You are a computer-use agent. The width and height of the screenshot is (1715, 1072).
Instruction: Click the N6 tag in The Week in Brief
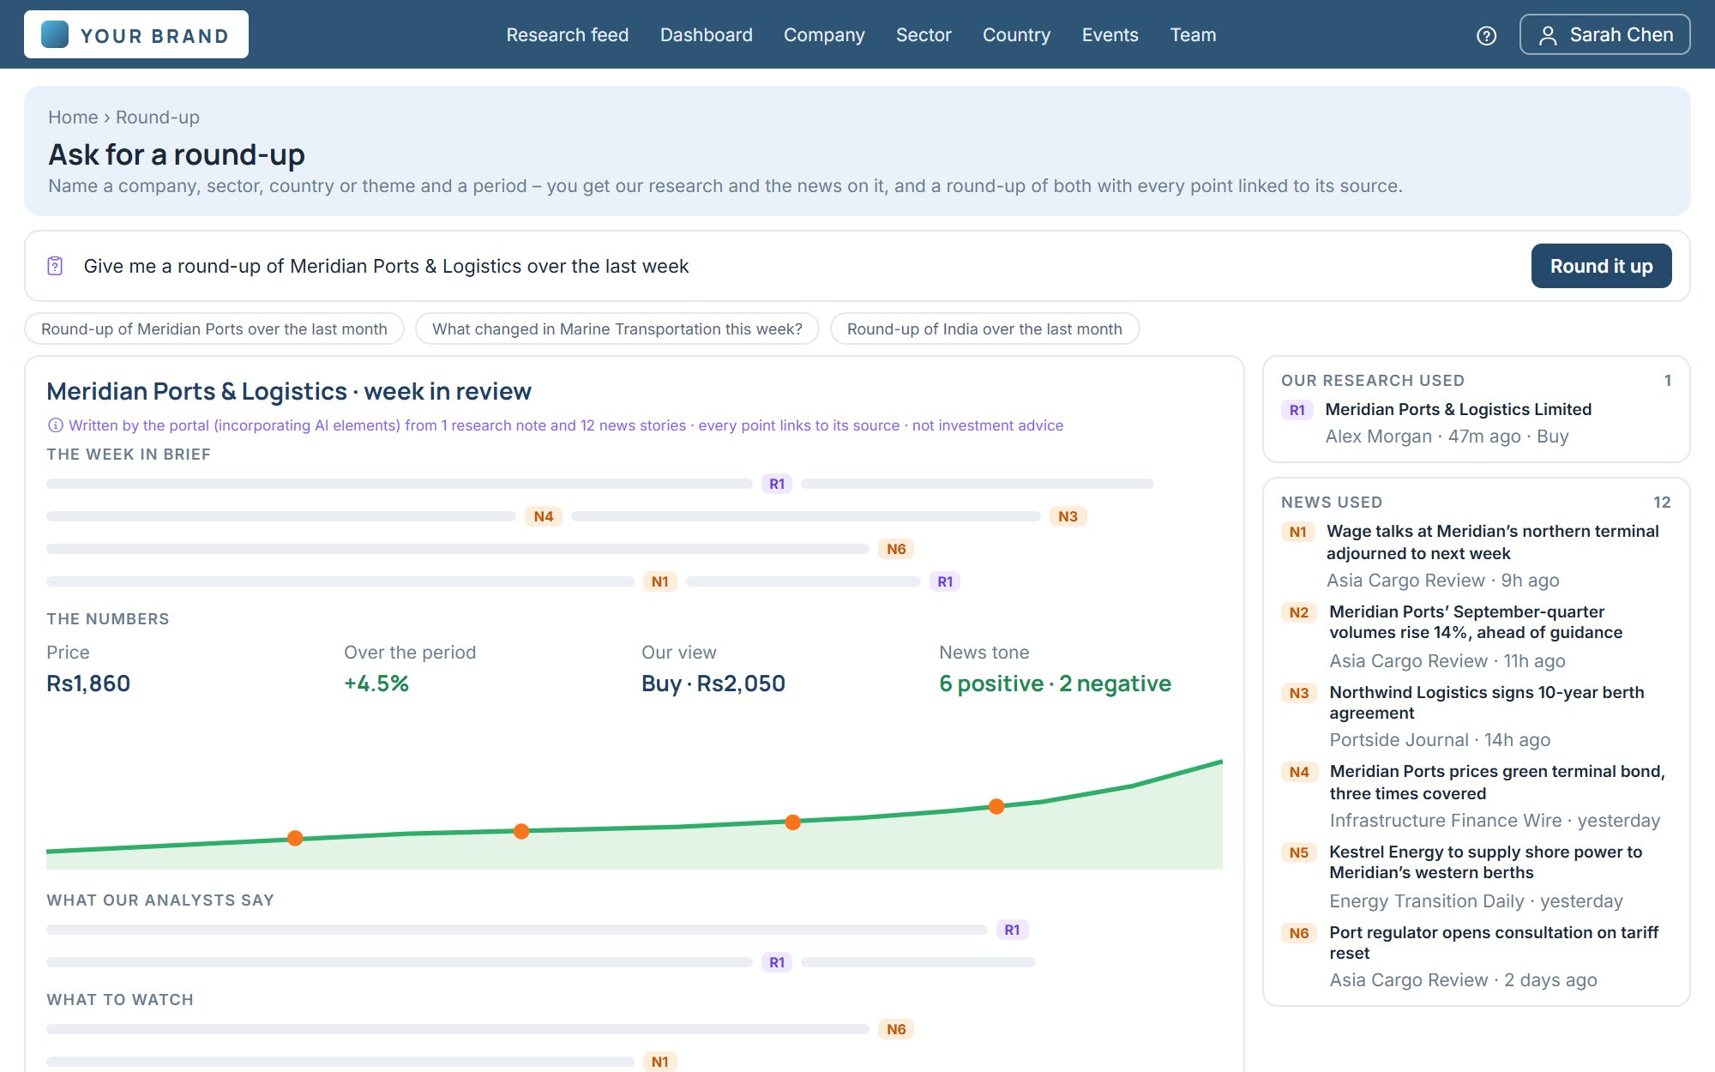coord(896,549)
